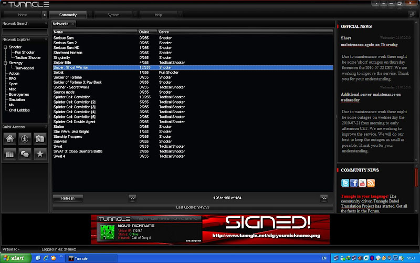Select Tactical Shooter in Network Explorer
Screen dimensions: 420x263
[28, 58]
